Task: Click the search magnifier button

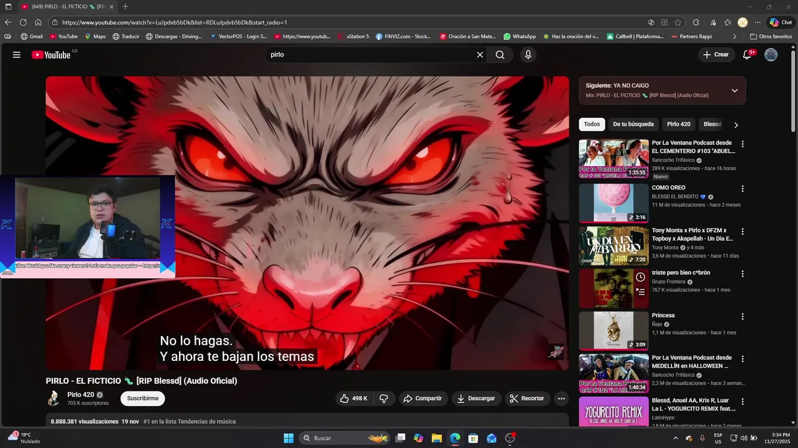Action: point(500,55)
